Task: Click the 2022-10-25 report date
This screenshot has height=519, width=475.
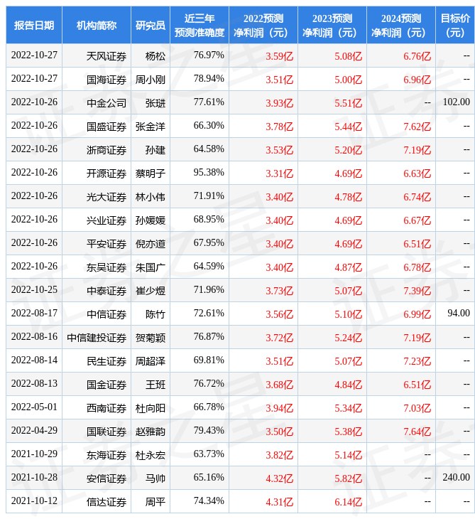Action: pos(34,289)
